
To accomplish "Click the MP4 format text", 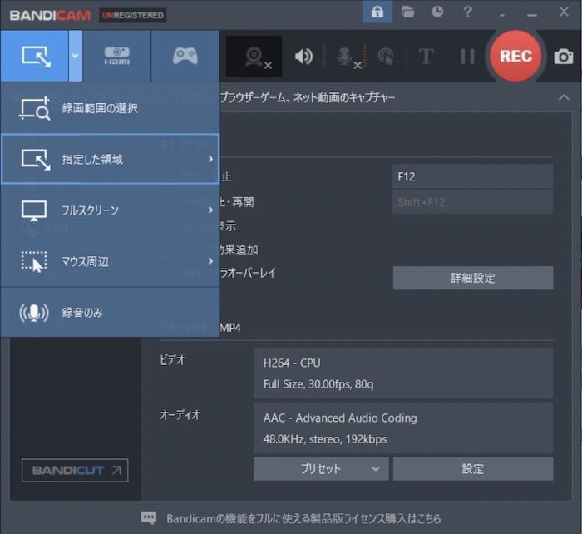I will click(230, 328).
